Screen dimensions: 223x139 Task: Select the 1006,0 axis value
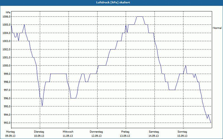click(6, 17)
